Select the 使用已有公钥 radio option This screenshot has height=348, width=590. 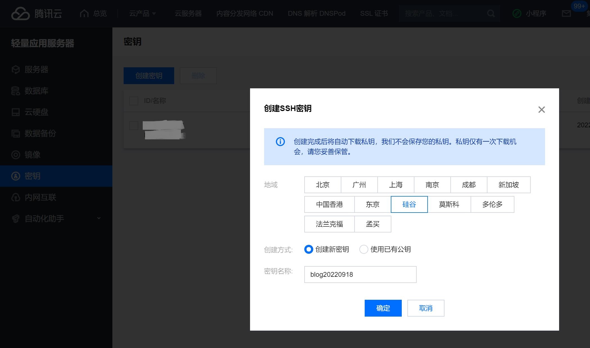(364, 249)
